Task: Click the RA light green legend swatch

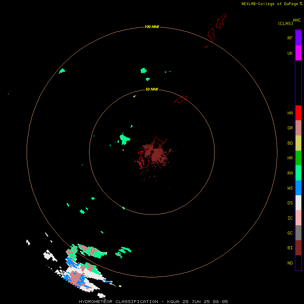Action: [x=298, y=173]
